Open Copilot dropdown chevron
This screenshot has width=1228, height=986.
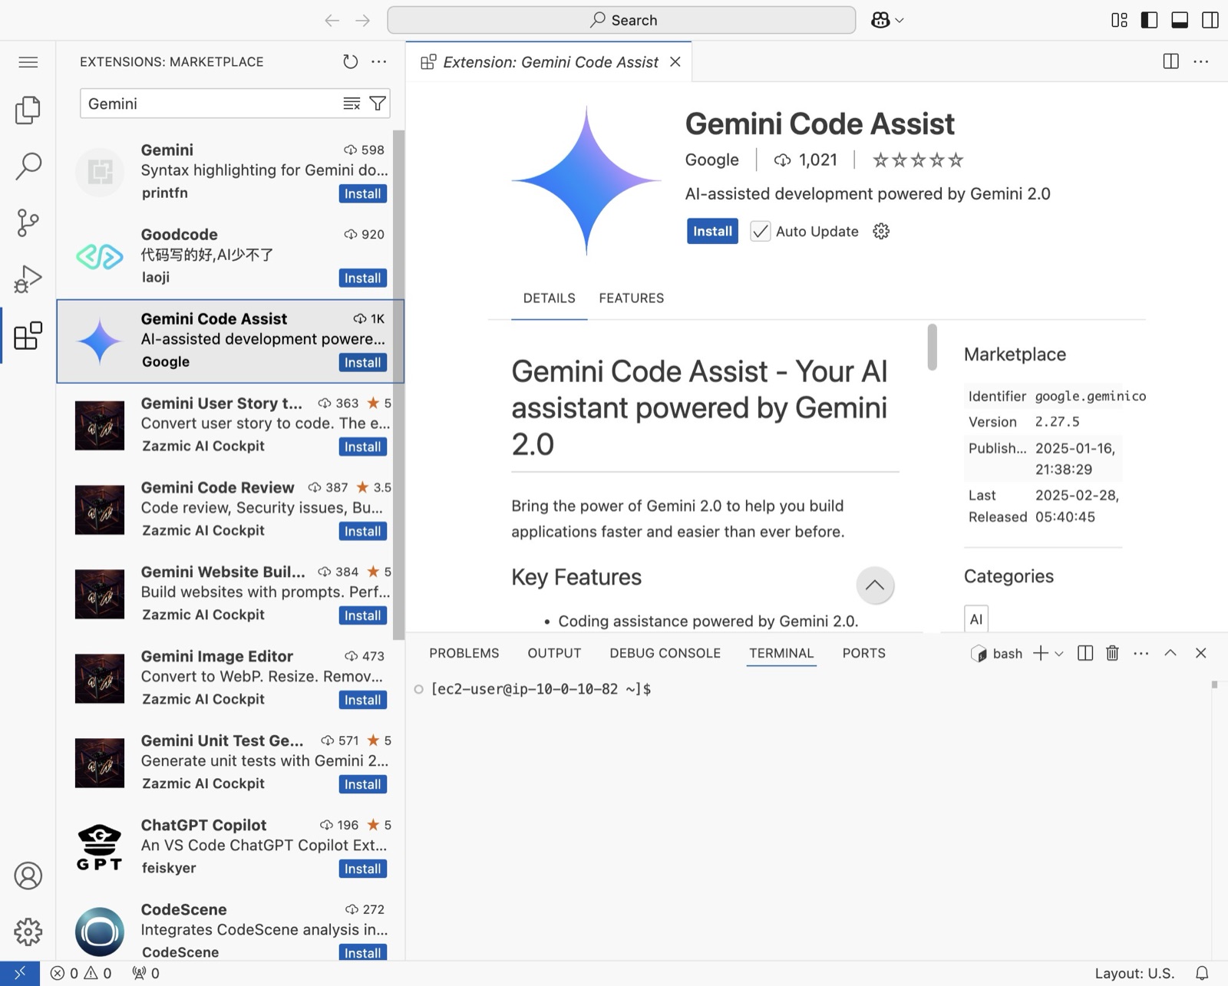(900, 21)
